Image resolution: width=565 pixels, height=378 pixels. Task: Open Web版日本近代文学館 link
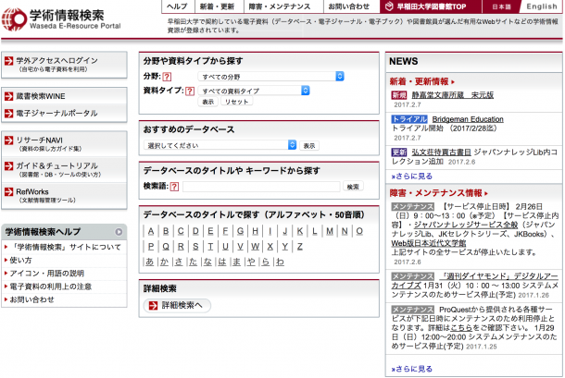click(429, 243)
